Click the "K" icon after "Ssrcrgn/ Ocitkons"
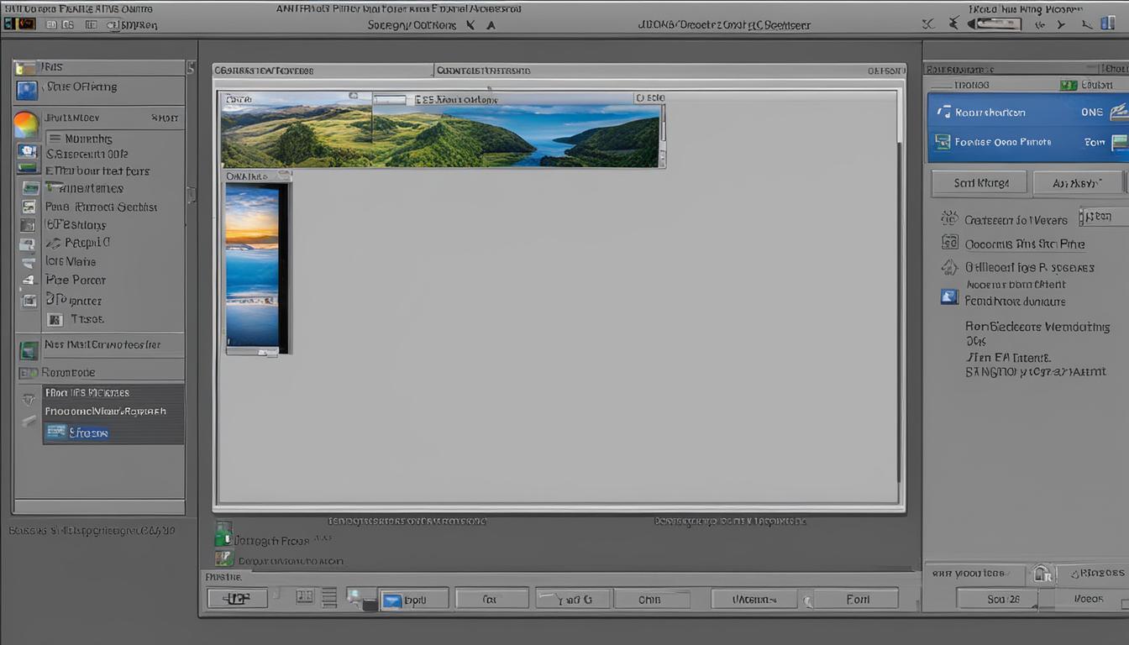 pos(470,25)
